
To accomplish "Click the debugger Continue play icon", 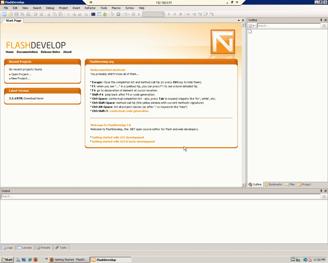I will 169,14.
